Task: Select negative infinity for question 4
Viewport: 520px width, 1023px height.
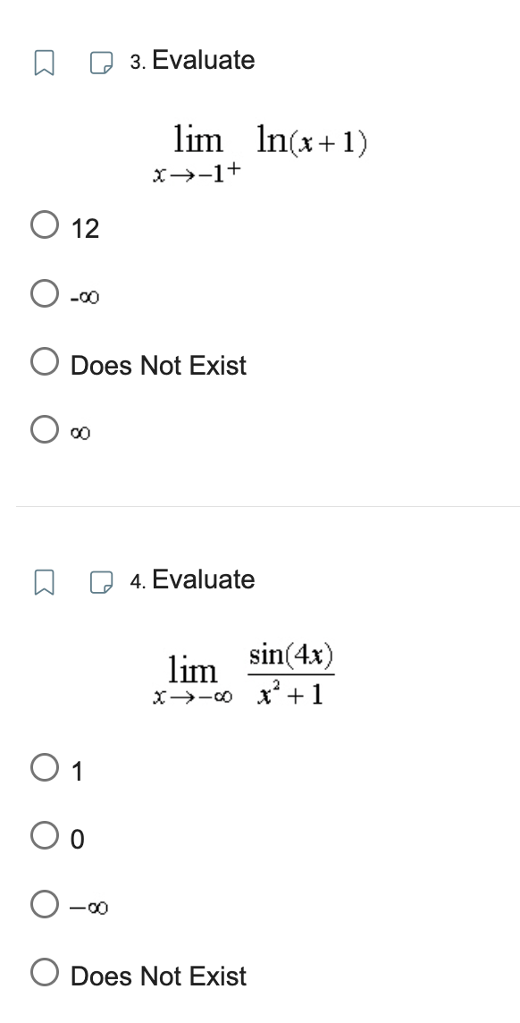Action: point(43,906)
